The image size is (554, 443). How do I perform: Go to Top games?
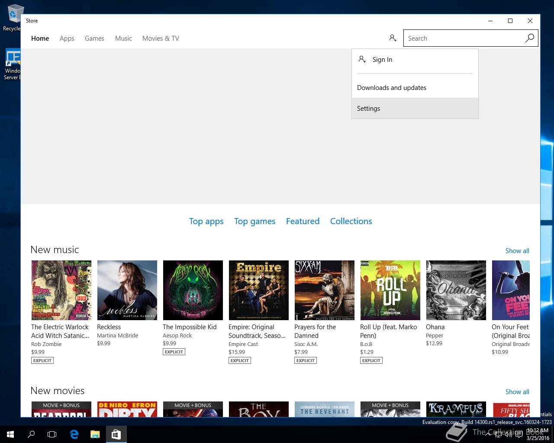coord(254,221)
